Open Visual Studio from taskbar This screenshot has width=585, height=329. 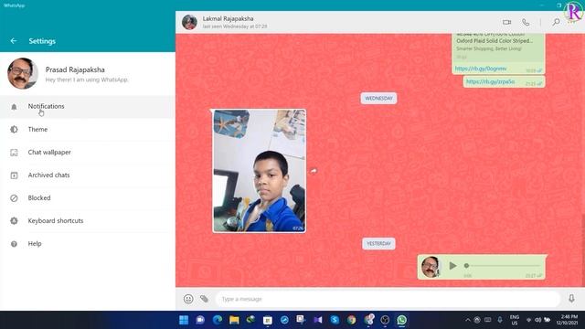pyautogui.click(x=318, y=320)
